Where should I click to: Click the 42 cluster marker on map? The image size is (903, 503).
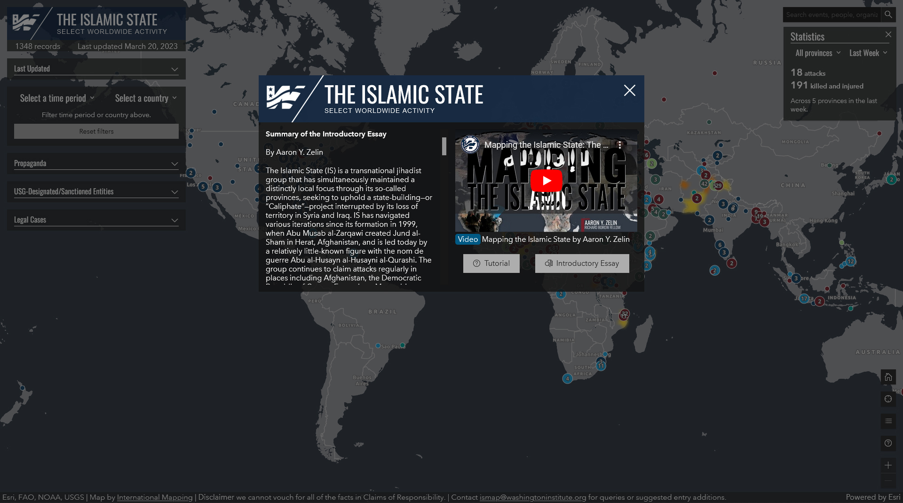[704, 184]
